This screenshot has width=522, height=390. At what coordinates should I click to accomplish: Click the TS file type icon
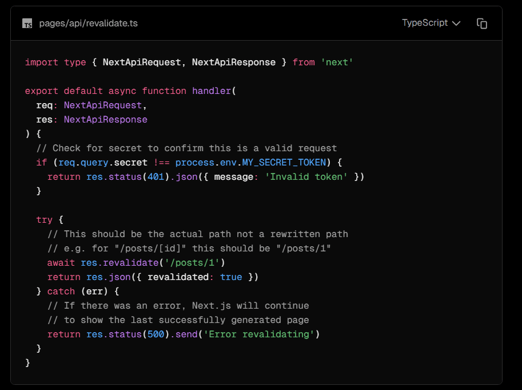[x=27, y=24]
